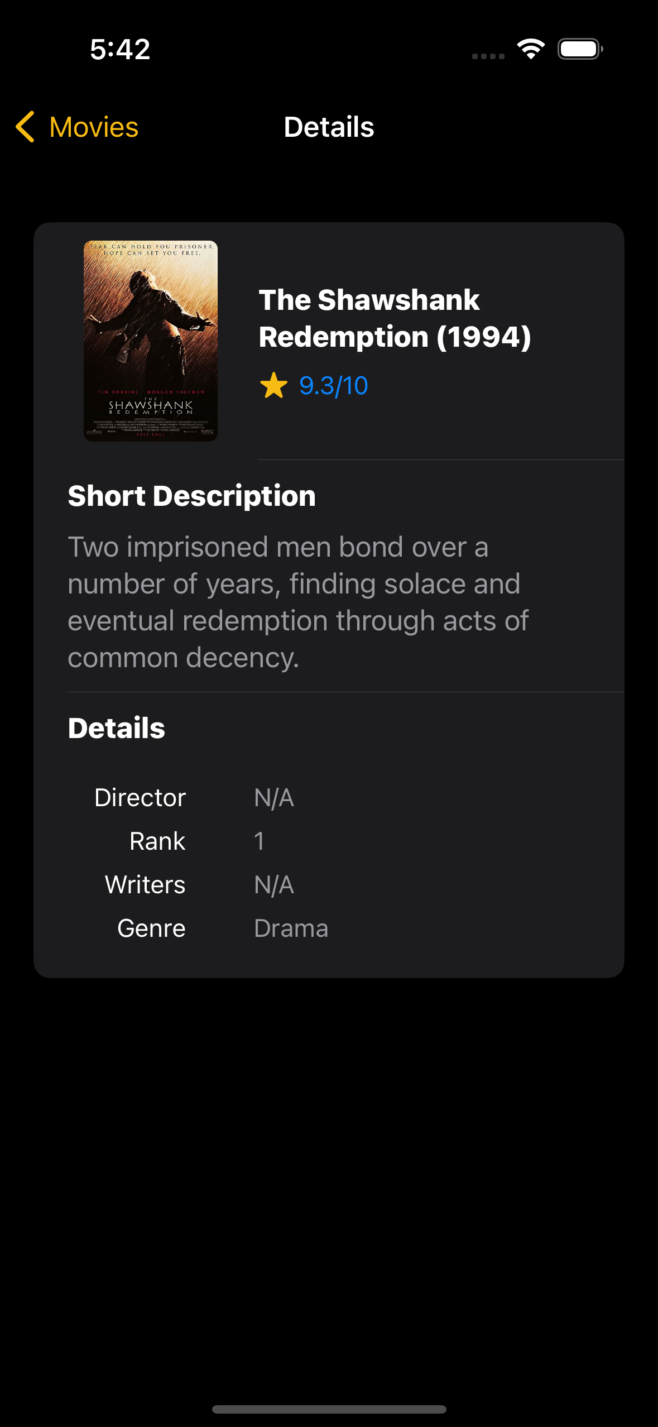Tap the Writers N/A value
658x1427 pixels.
pyautogui.click(x=274, y=884)
